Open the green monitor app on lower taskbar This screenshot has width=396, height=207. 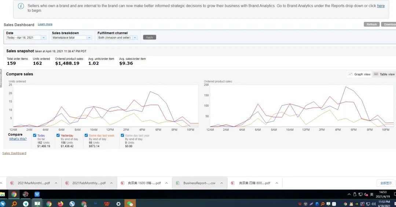click(x=37, y=204)
